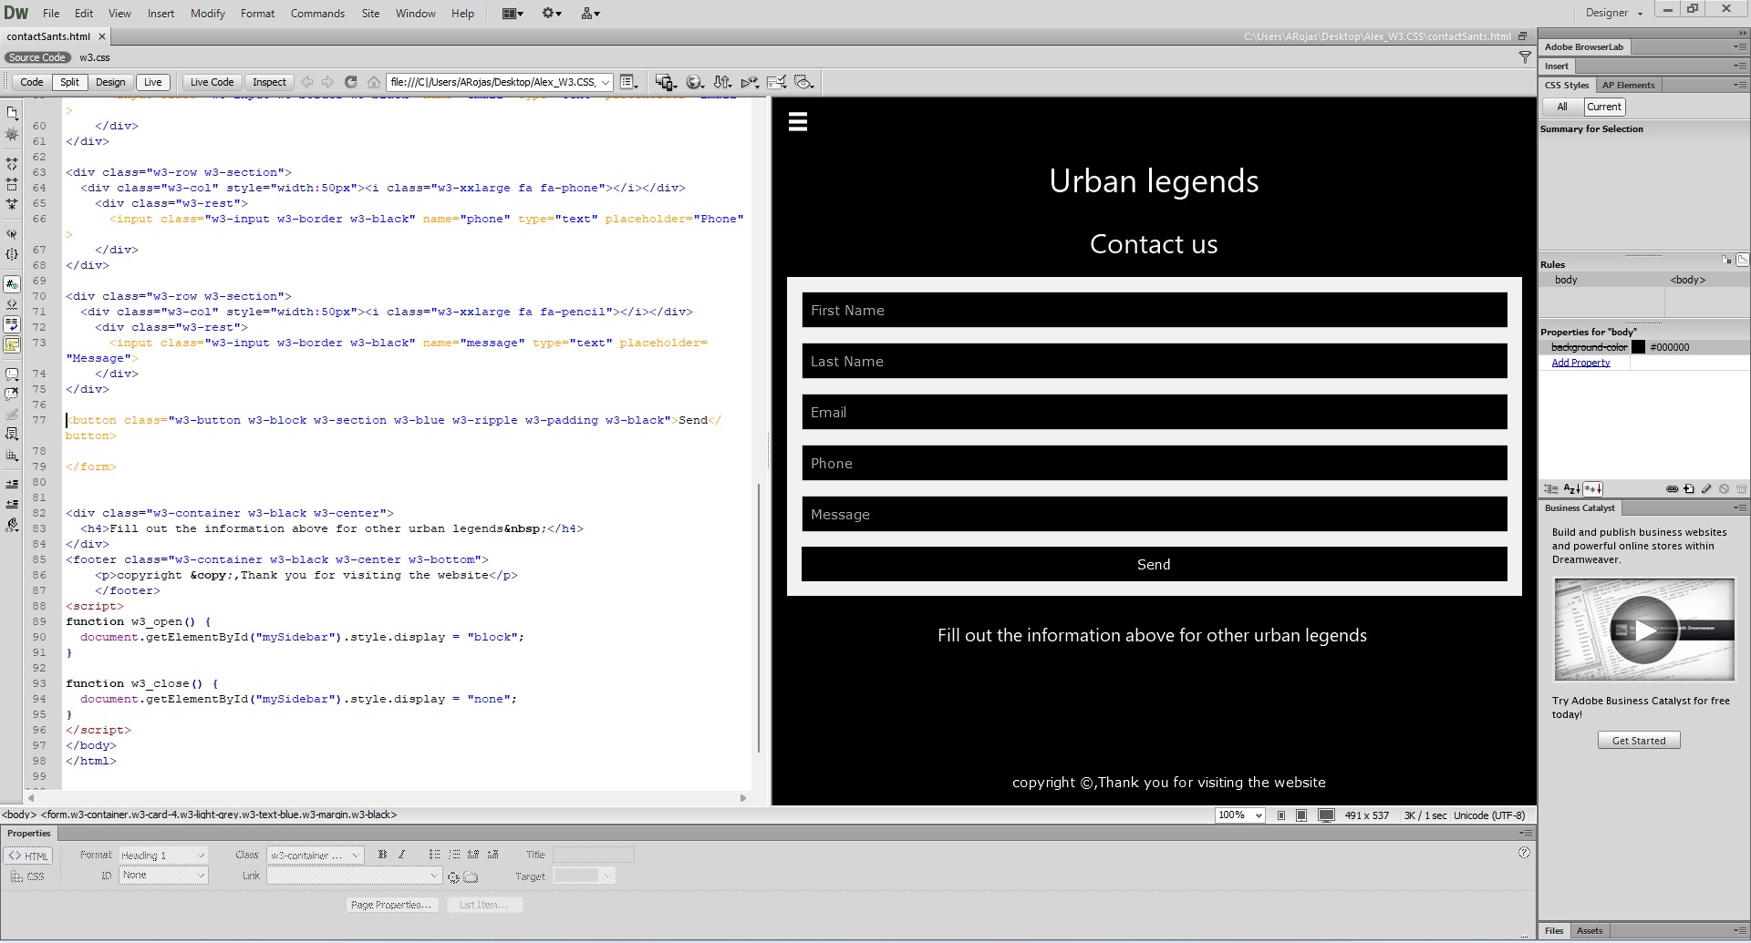1751x943 pixels.
Task: Select the desktop size icon in status bar
Action: [1326, 815]
